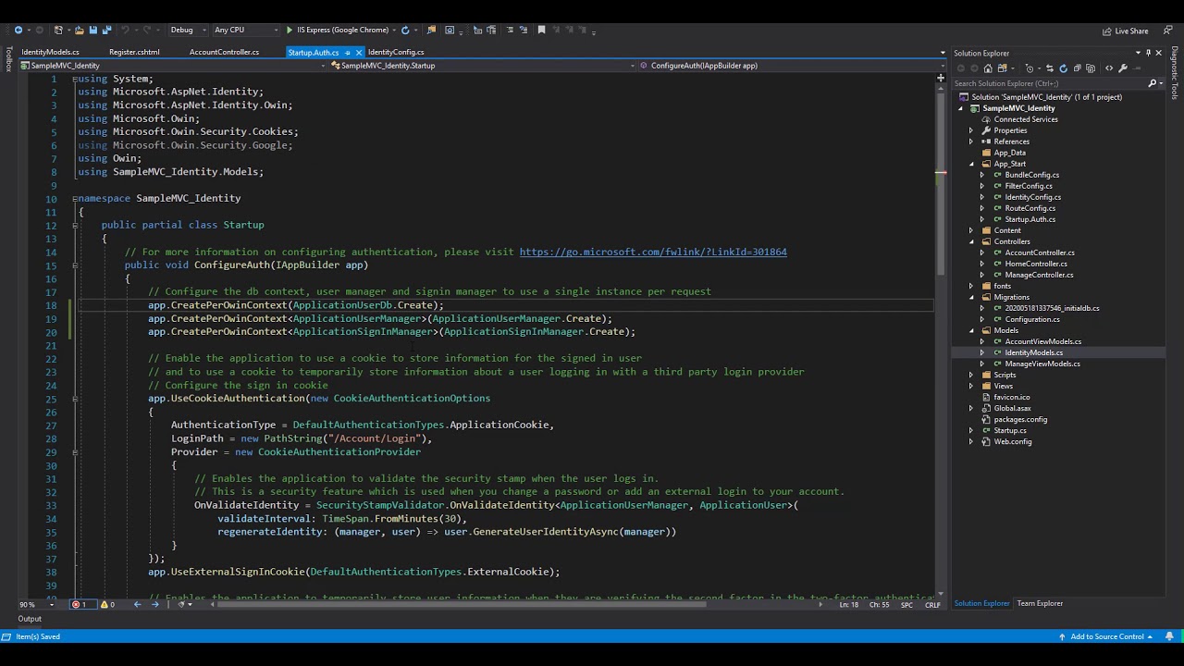Collapse the Controllers folder

pyautogui.click(x=971, y=241)
